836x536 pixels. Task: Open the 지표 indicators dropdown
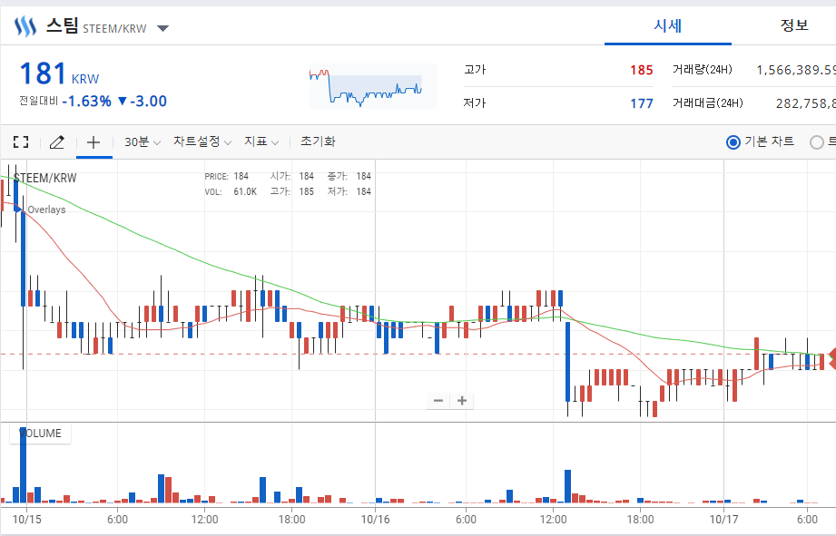[261, 141]
